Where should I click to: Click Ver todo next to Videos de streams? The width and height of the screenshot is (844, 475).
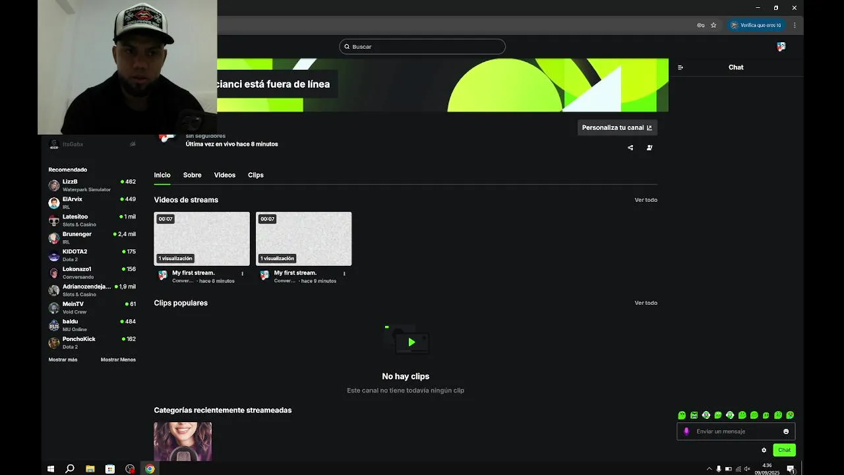[646, 200]
